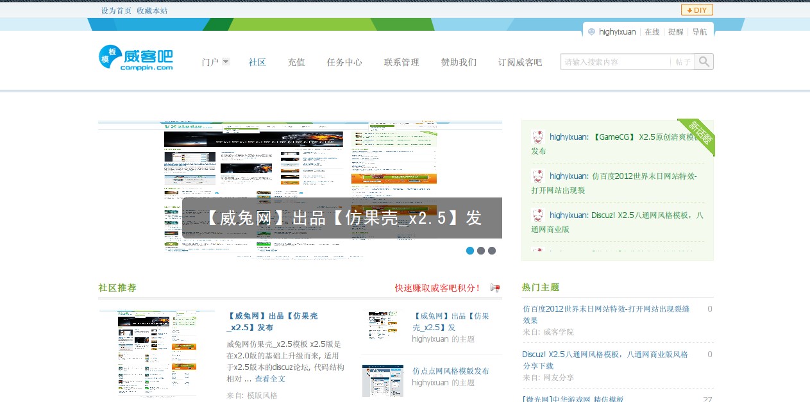Click the avatar beside the Discuz! X2.5 八通网 topic
This screenshot has width=810, height=402.
pyautogui.click(x=538, y=215)
